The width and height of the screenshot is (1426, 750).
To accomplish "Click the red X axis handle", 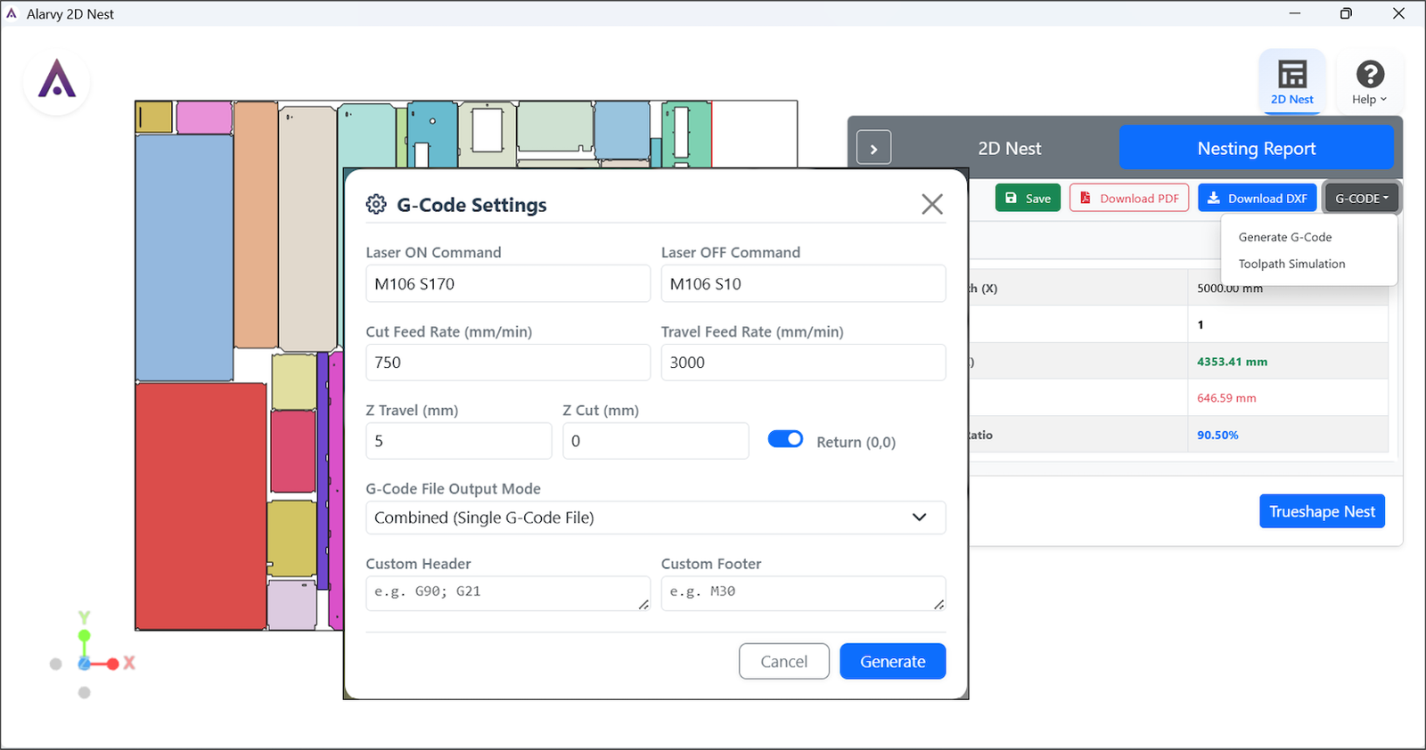I will 113,664.
